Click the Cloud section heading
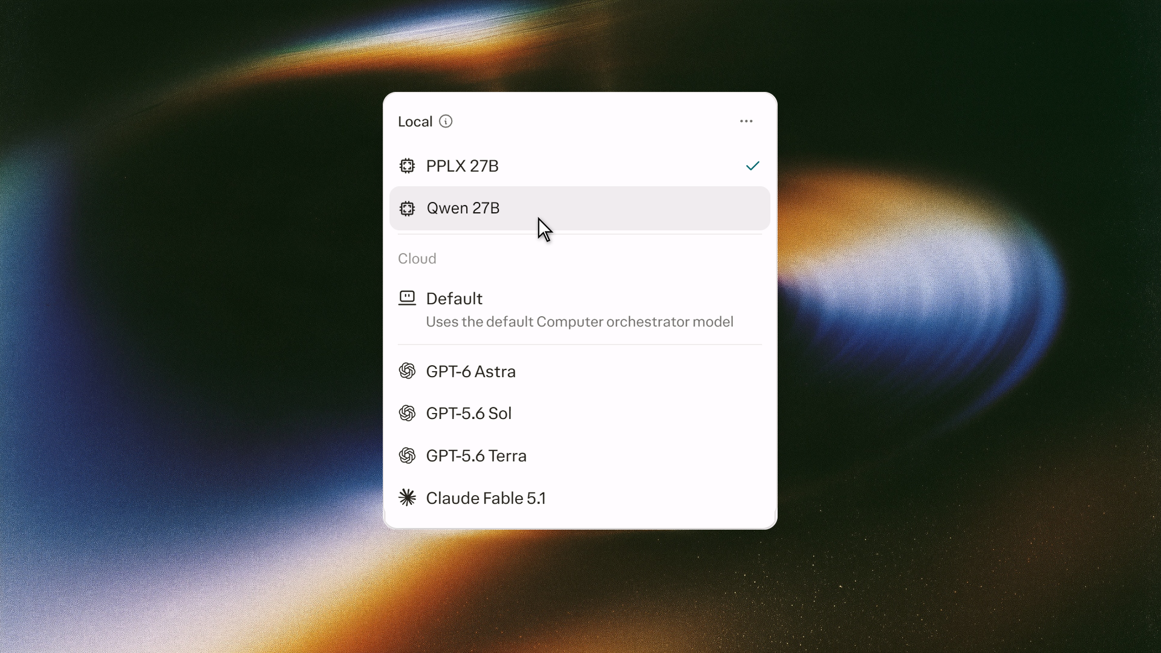This screenshot has width=1161, height=653. (x=417, y=259)
